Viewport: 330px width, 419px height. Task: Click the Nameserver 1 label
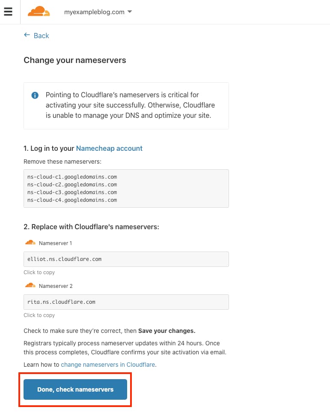[x=55, y=243]
